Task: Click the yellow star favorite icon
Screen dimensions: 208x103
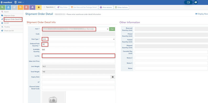Action: 39,7
